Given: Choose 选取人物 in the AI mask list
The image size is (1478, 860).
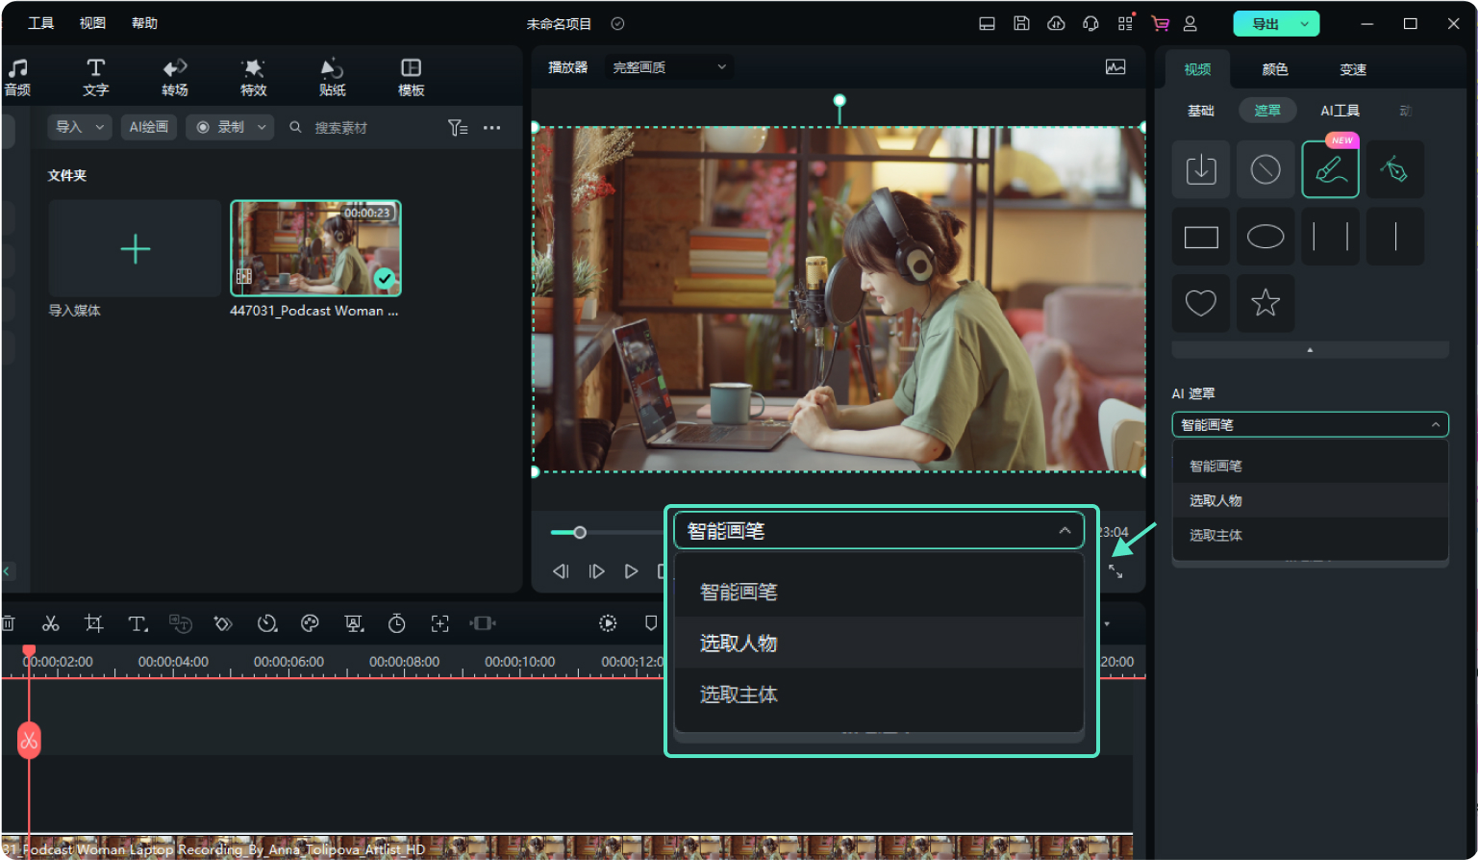Looking at the screenshot, I should tap(1215, 500).
